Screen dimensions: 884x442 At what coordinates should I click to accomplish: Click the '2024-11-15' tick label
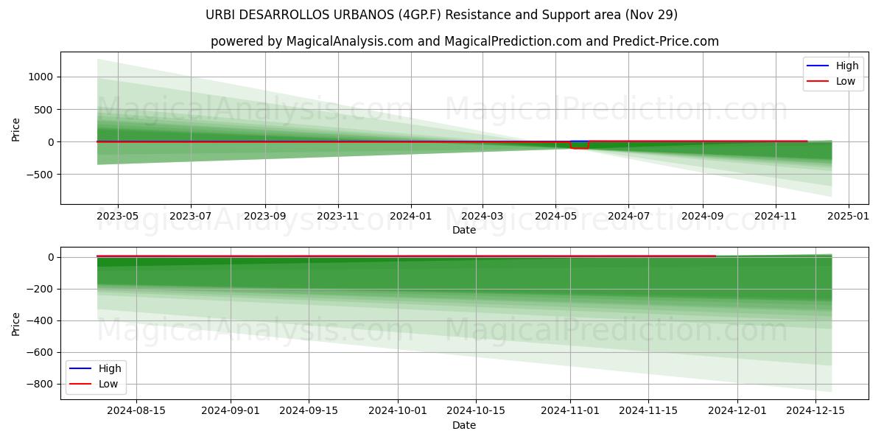(648, 412)
